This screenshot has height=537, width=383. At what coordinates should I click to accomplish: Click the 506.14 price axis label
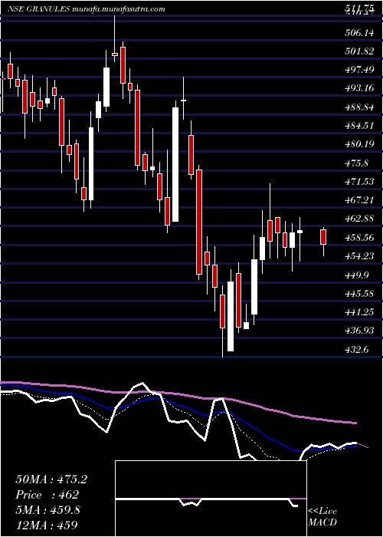[359, 33]
